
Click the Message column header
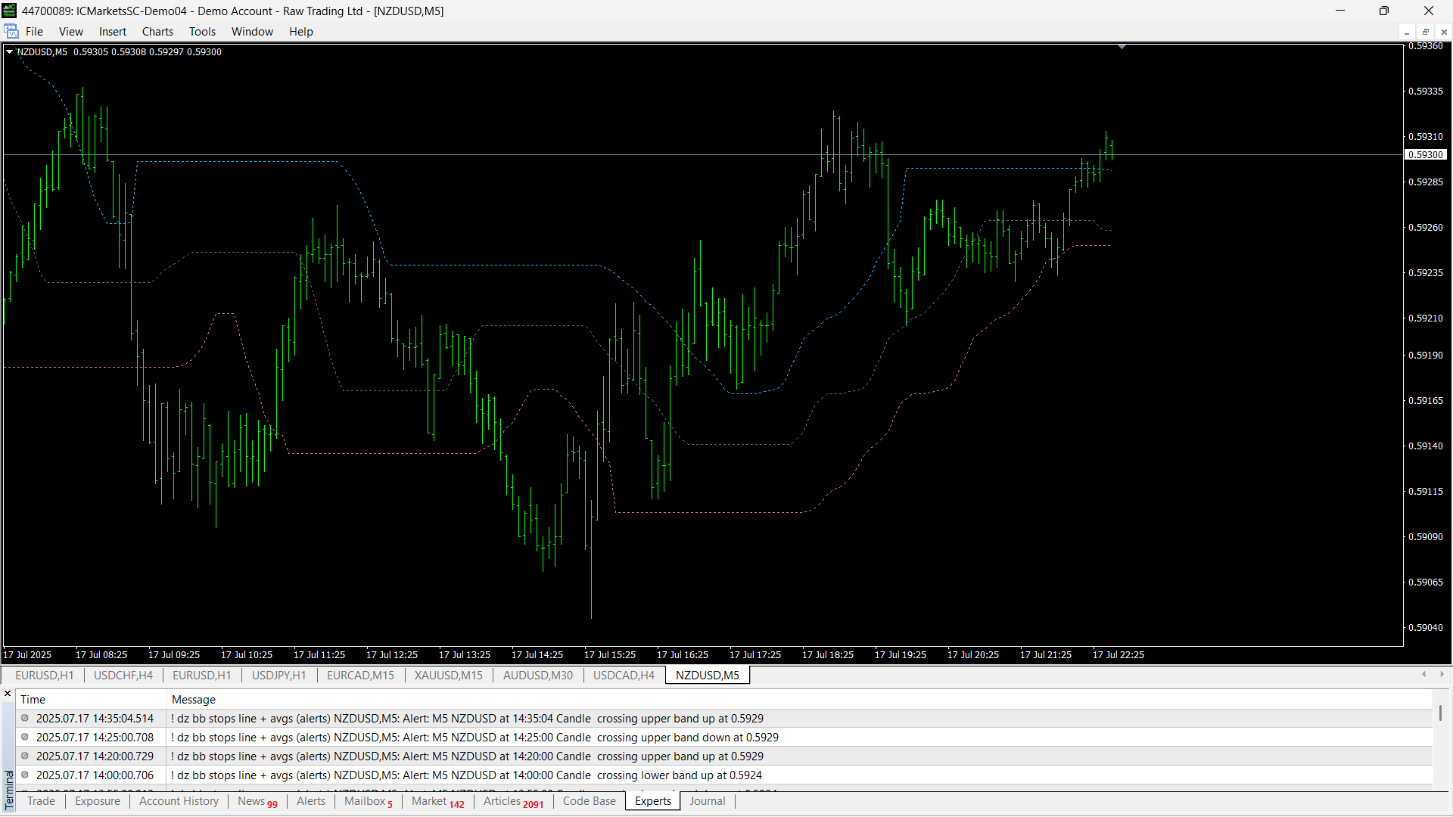tap(194, 699)
